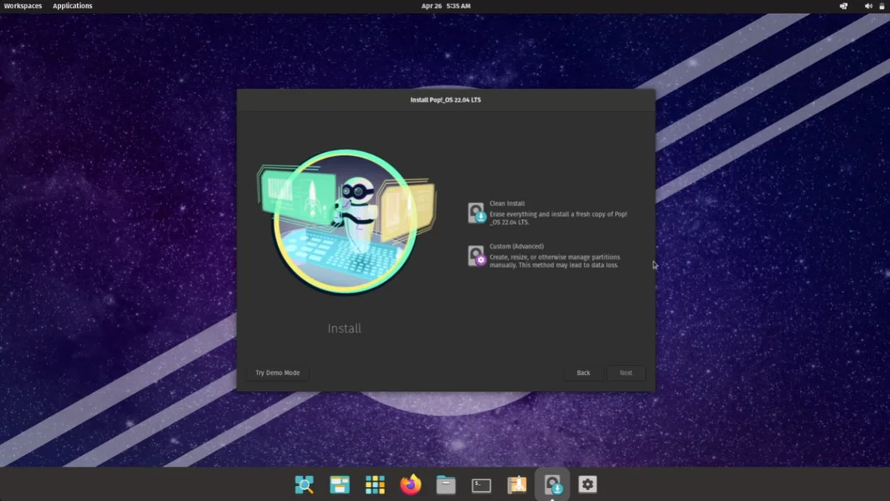Select the 'Clean Install' heading text

coord(507,203)
